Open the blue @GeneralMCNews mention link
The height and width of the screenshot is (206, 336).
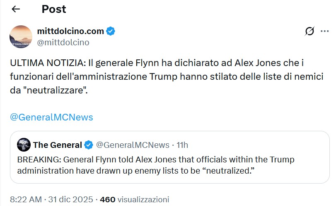point(51,117)
